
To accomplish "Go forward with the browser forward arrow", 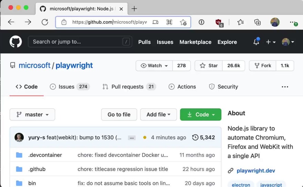I will [28, 22].
